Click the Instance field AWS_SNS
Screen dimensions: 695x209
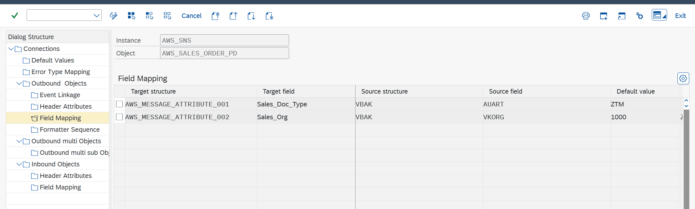(225, 40)
